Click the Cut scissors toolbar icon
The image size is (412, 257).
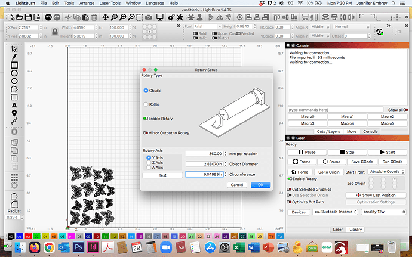[x=68, y=17]
